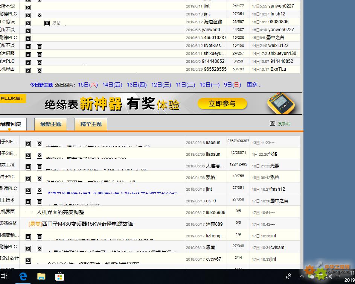Open topic 西门子M430变频器15KW奇怪电源故障

pos(87,224)
